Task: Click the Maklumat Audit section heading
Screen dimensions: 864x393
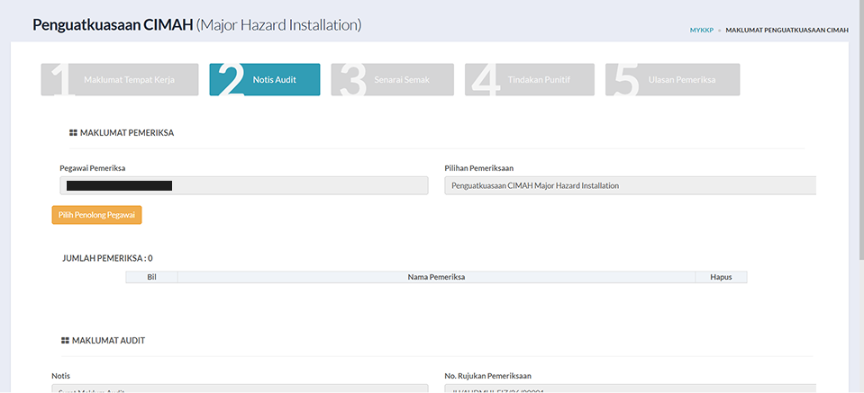Action: pos(108,341)
